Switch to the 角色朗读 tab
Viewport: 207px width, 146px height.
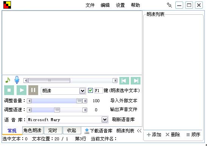[x=32, y=131]
